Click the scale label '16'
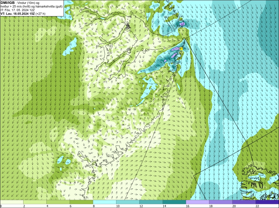 pyautogui.click(x=187, y=206)
